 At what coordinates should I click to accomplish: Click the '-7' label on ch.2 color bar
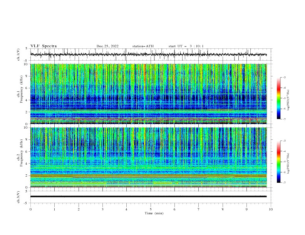tap(284, 182)
